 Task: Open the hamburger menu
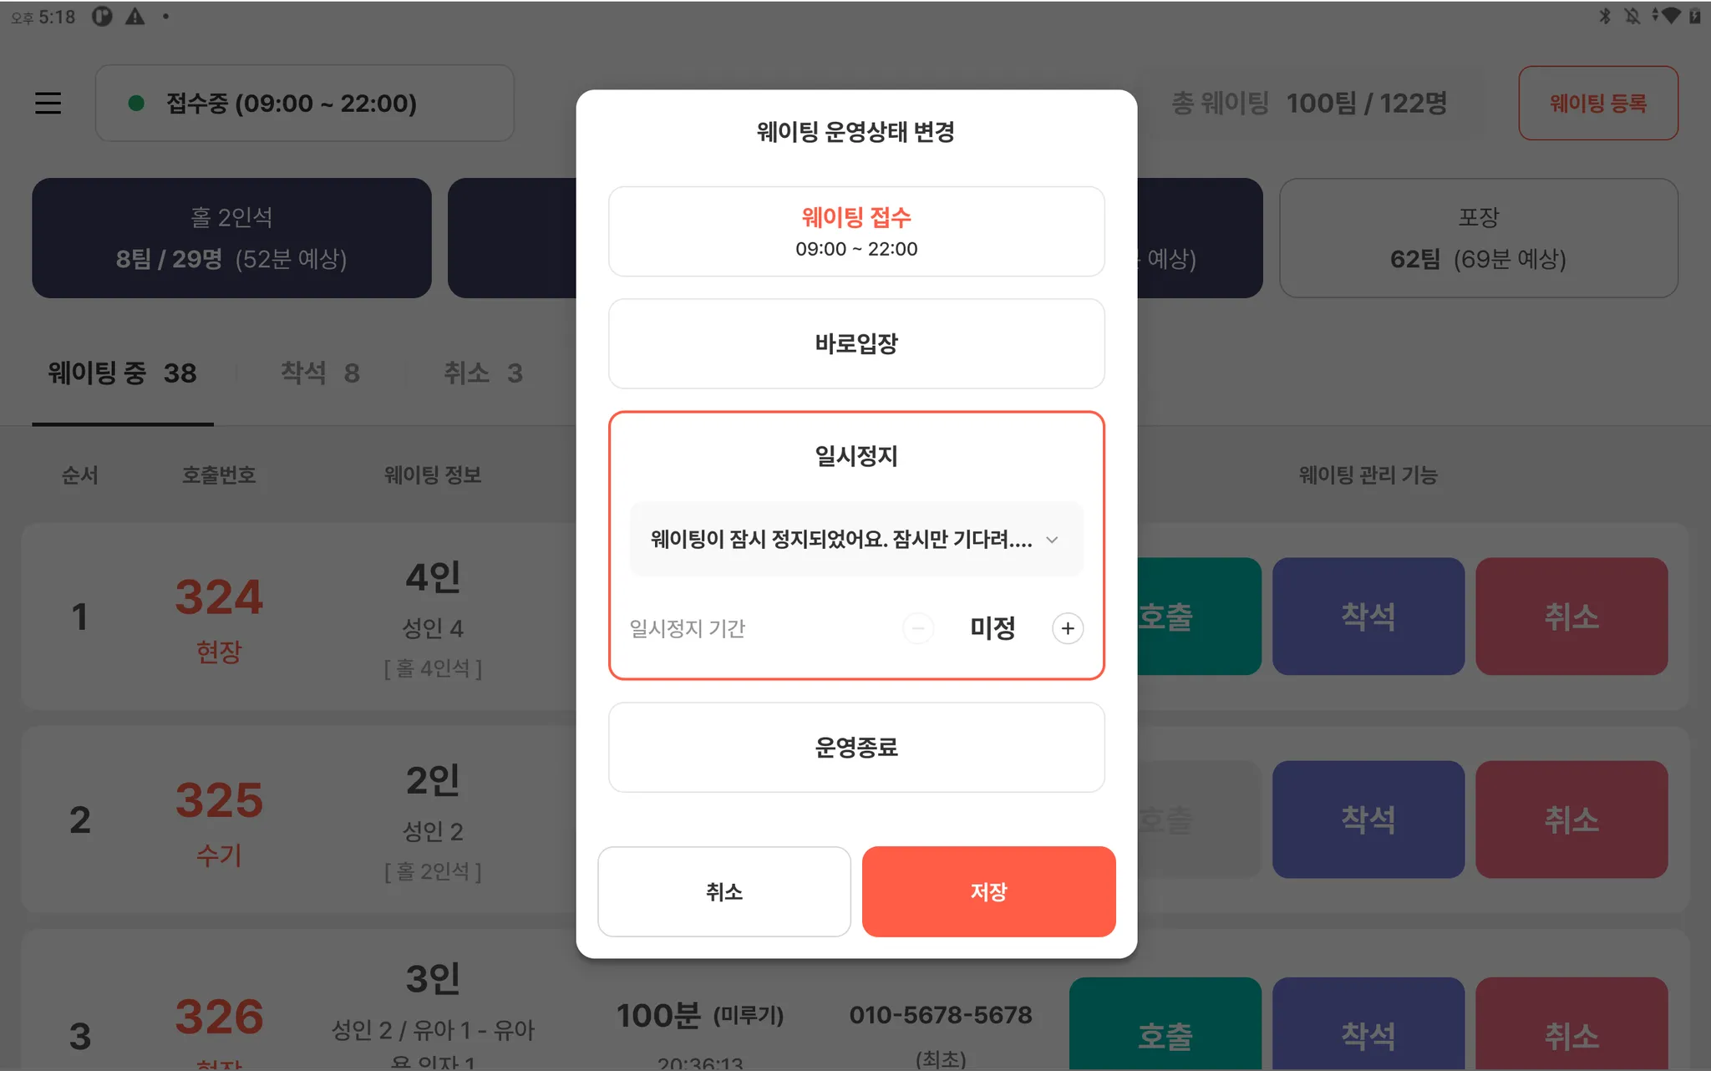pyautogui.click(x=48, y=103)
